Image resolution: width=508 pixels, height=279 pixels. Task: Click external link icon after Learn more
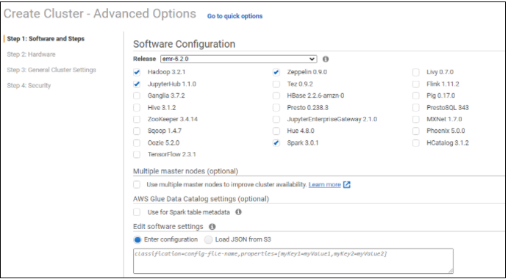point(347,184)
